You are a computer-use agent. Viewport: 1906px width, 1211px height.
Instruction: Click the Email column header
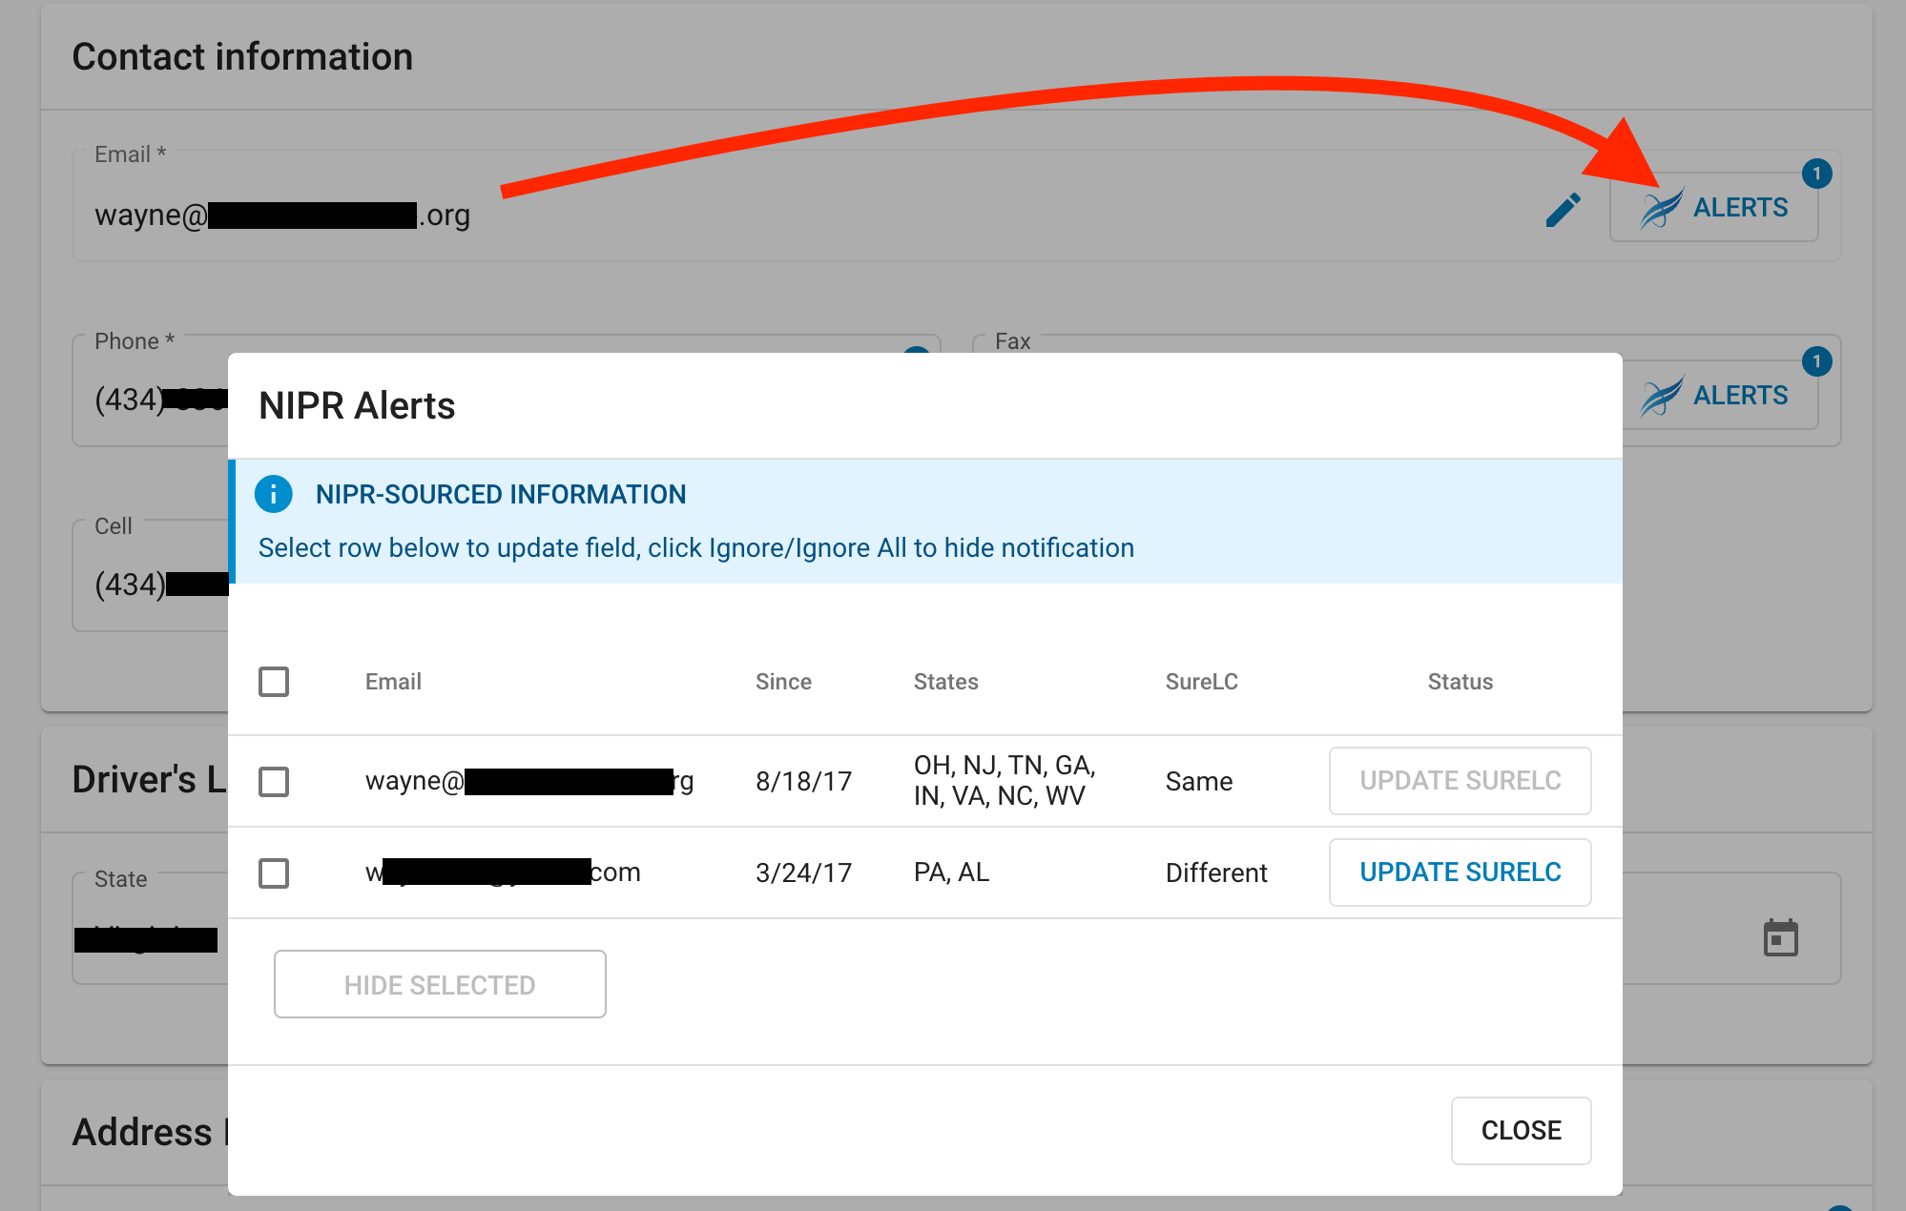tap(393, 682)
